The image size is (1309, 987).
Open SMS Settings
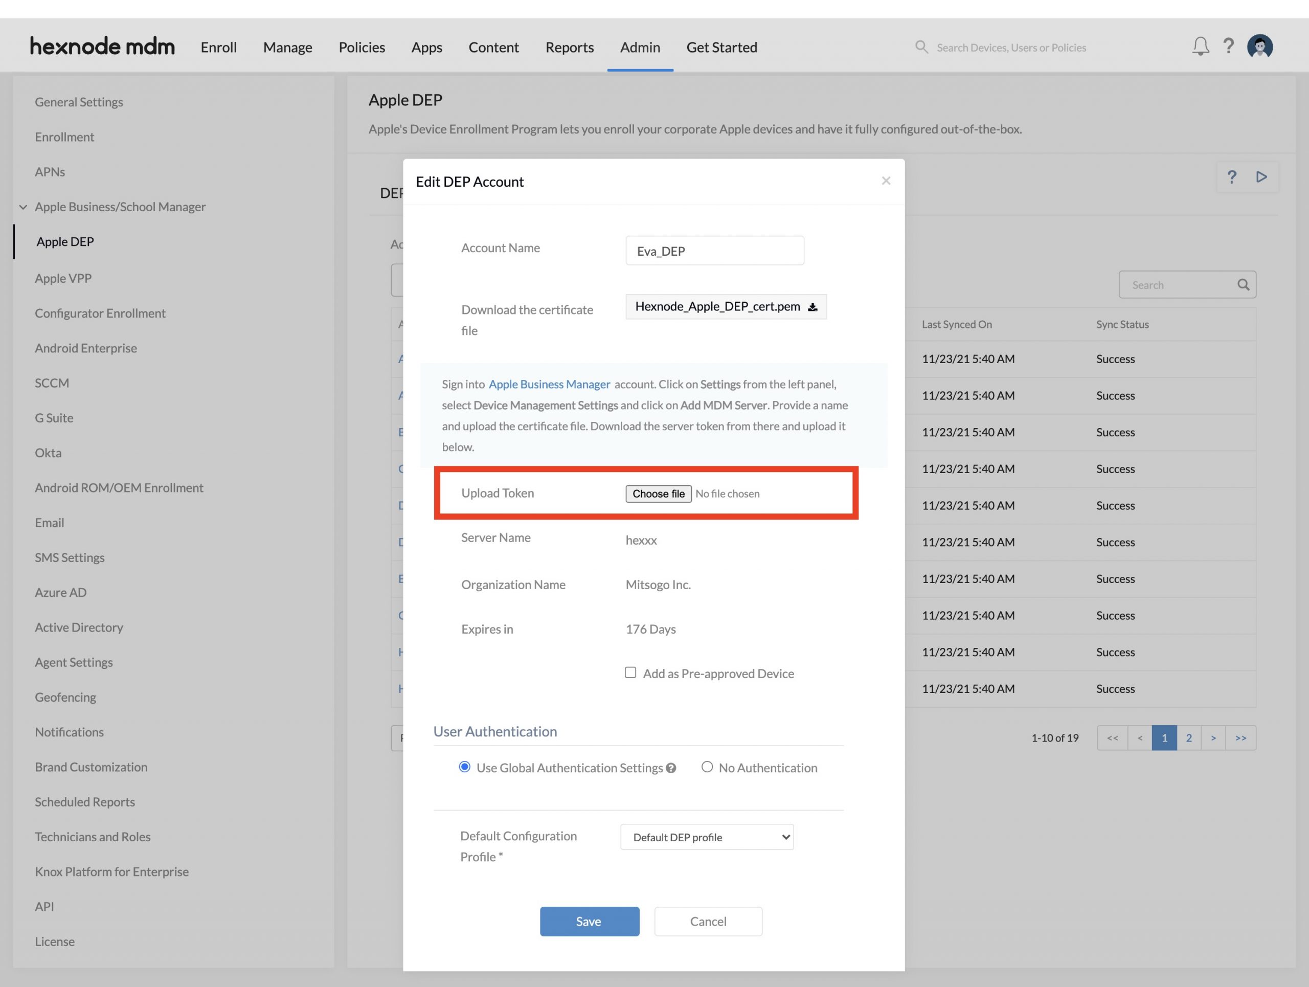pyautogui.click(x=69, y=557)
